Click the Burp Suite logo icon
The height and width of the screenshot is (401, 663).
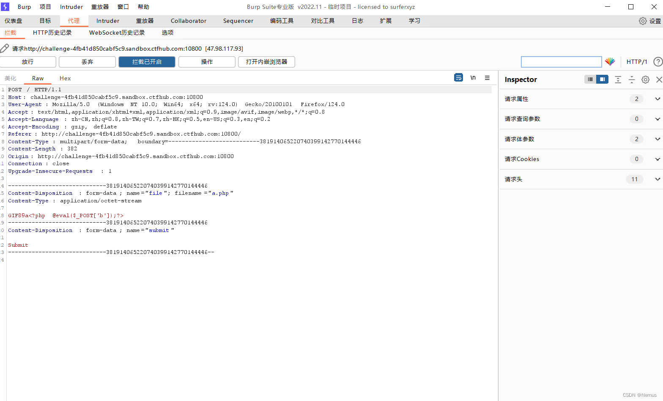5,7
